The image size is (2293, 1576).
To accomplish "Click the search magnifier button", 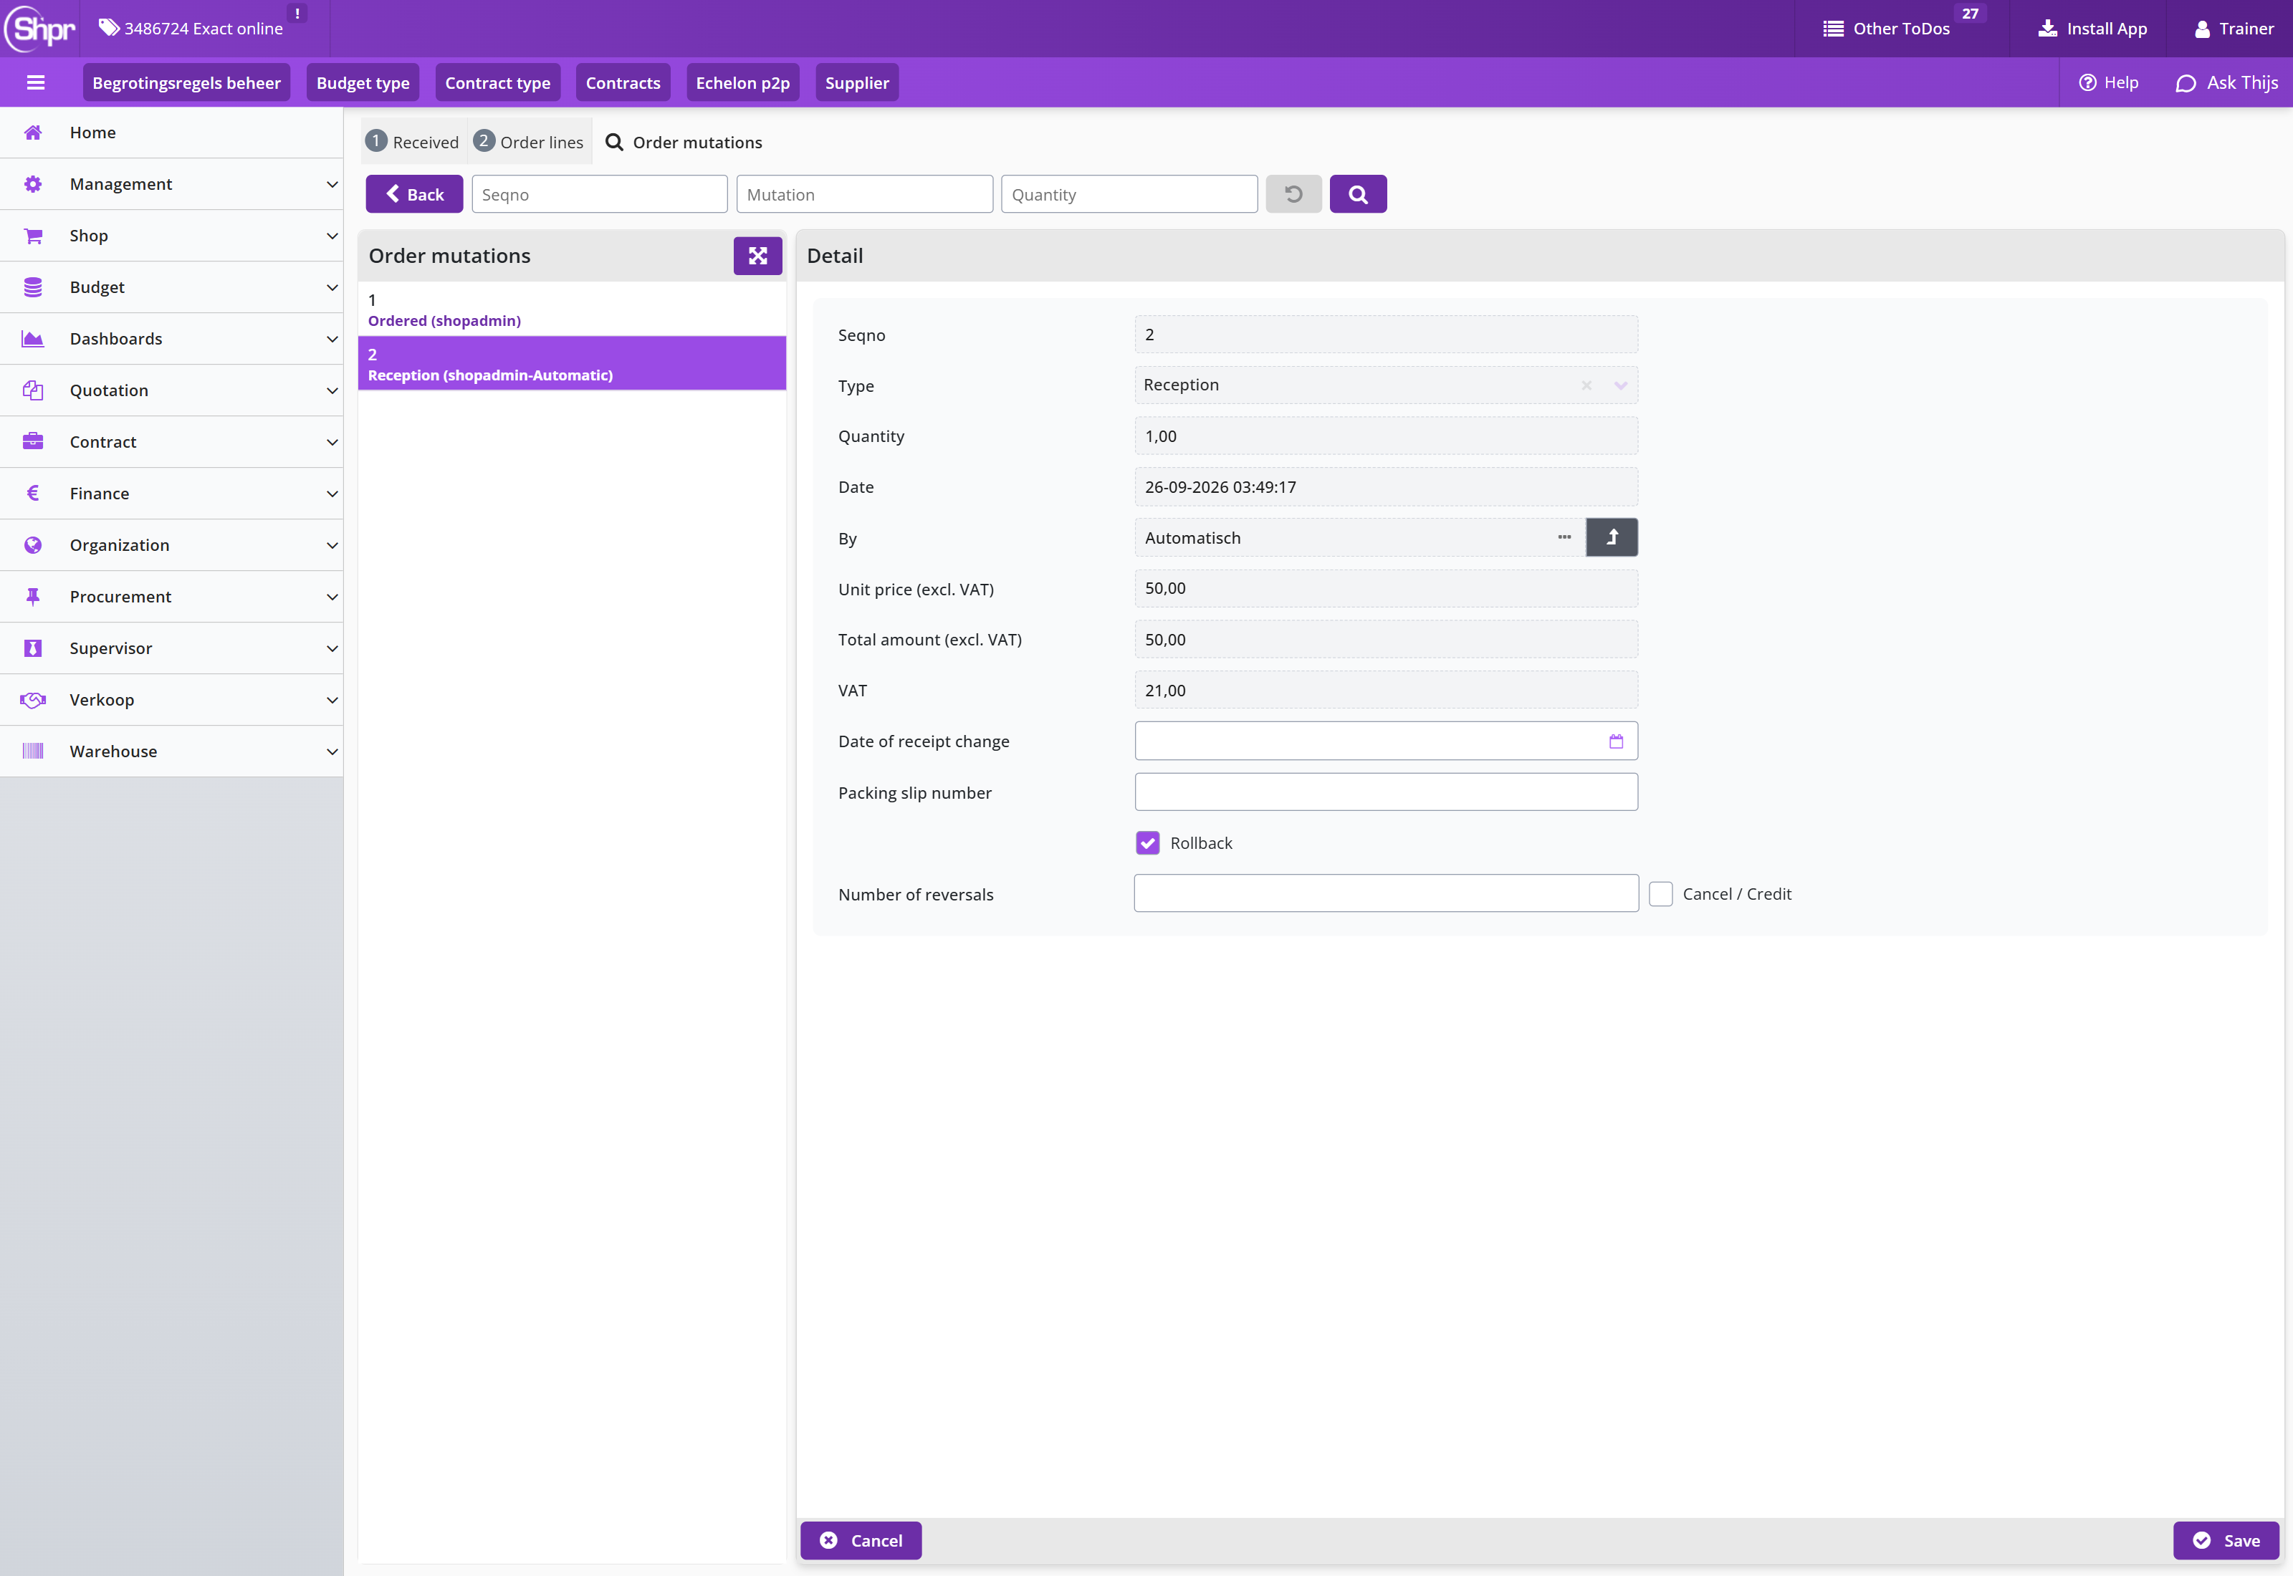I will click(1358, 195).
